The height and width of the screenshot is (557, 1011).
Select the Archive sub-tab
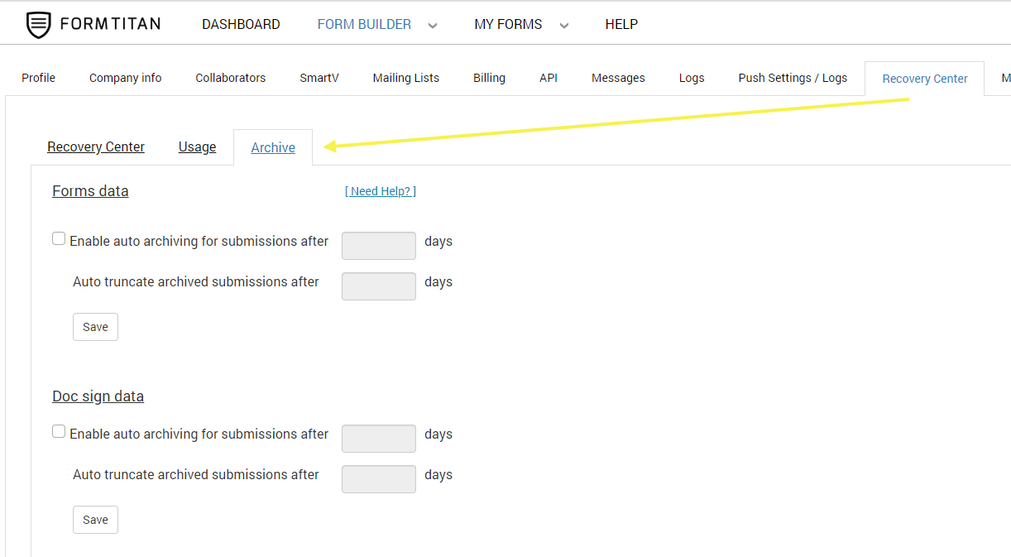(x=273, y=148)
